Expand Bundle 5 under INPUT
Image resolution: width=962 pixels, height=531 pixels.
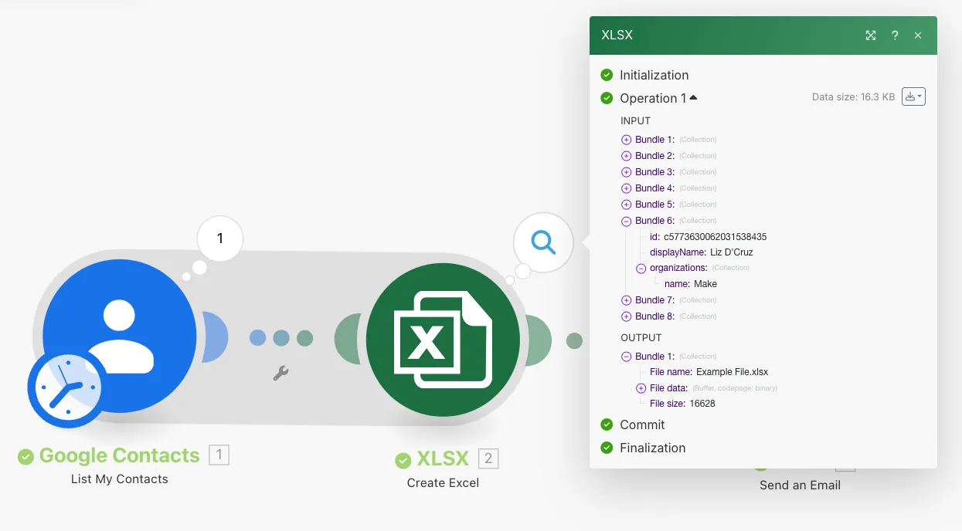[627, 205]
